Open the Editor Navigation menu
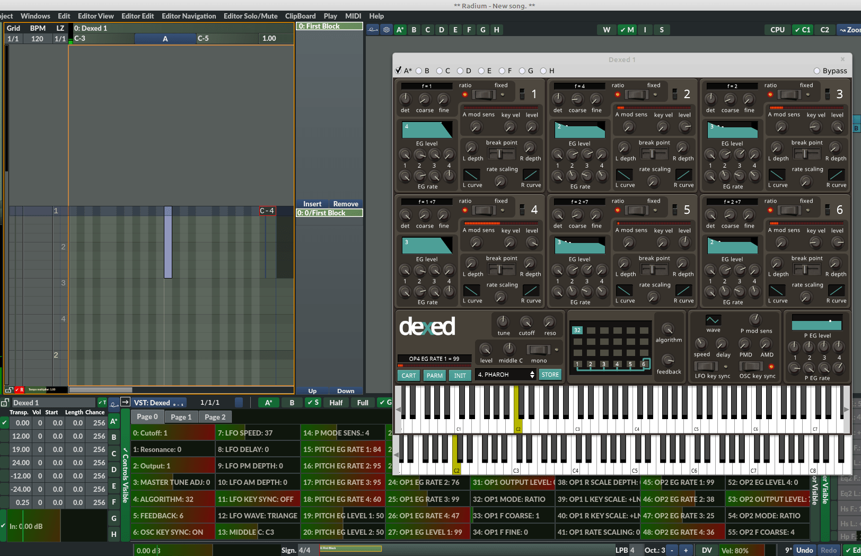The width and height of the screenshot is (861, 556). pyautogui.click(x=189, y=16)
